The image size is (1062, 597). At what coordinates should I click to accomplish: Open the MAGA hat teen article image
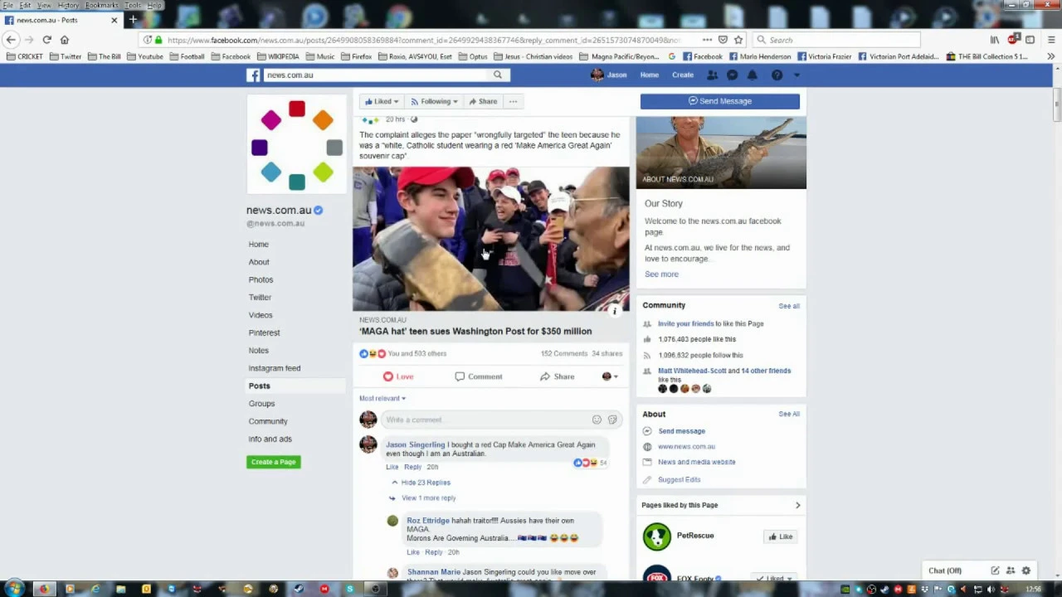[x=491, y=239]
